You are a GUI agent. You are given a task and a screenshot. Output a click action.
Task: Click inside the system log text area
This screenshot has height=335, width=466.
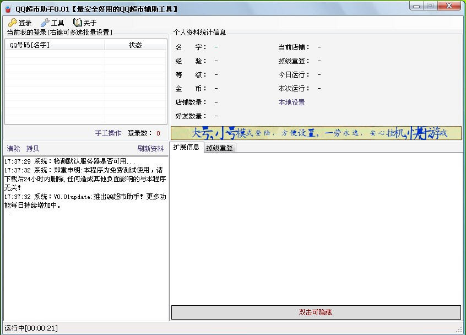tap(85, 259)
